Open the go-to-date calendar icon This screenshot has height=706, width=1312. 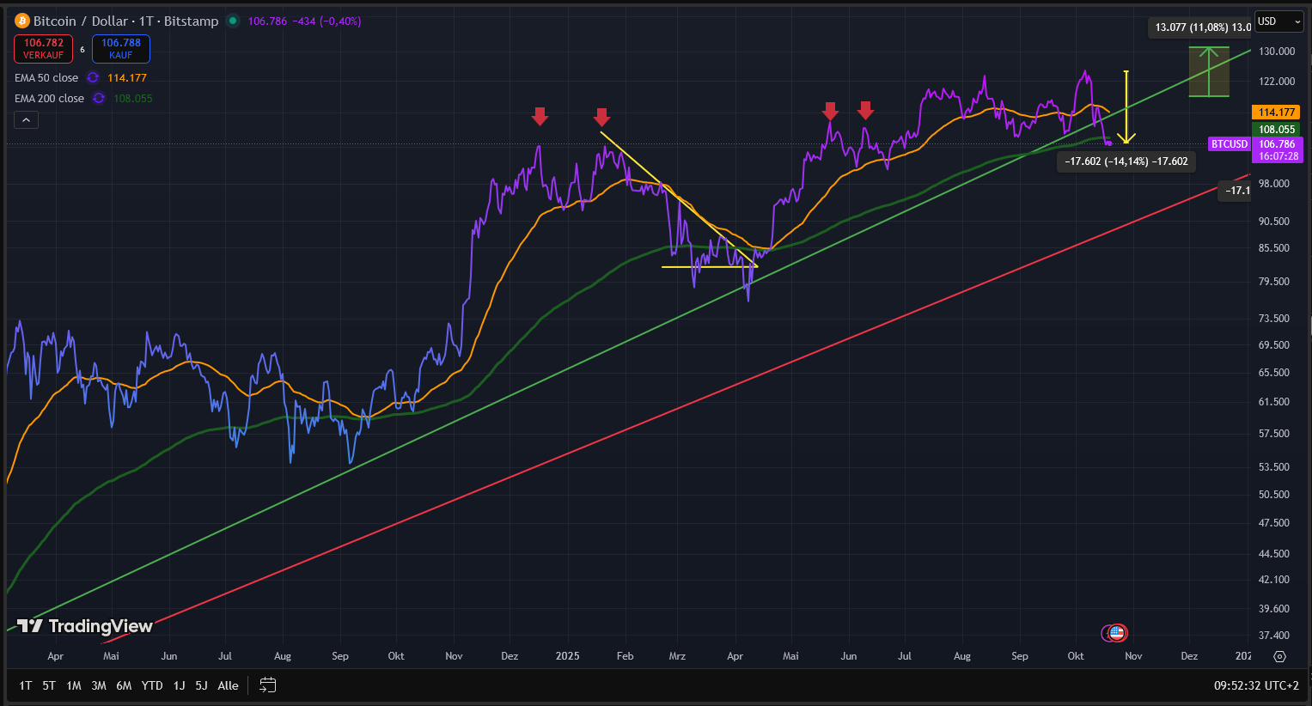click(268, 685)
